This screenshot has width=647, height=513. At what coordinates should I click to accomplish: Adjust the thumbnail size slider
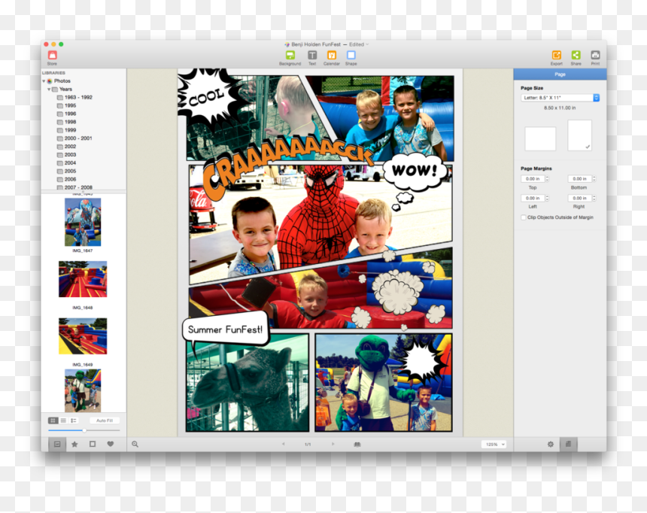click(84, 430)
